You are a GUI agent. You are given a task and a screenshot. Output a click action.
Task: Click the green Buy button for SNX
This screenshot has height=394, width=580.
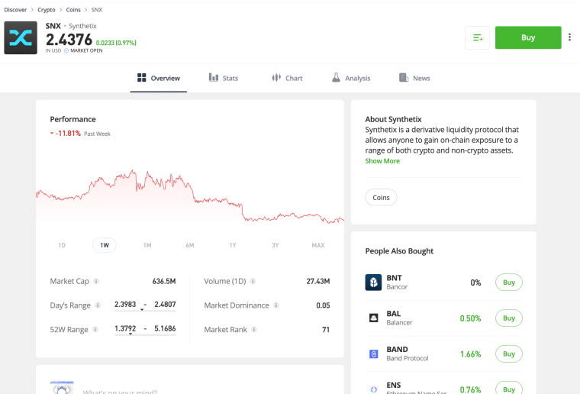pos(528,37)
